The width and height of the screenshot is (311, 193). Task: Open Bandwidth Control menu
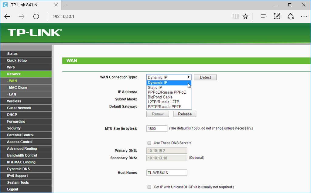coord(26,155)
